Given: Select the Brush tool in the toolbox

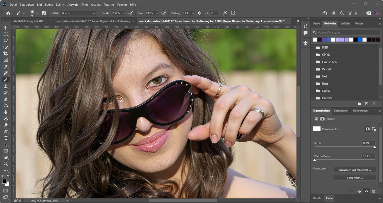Looking at the screenshot, I should 6,80.
